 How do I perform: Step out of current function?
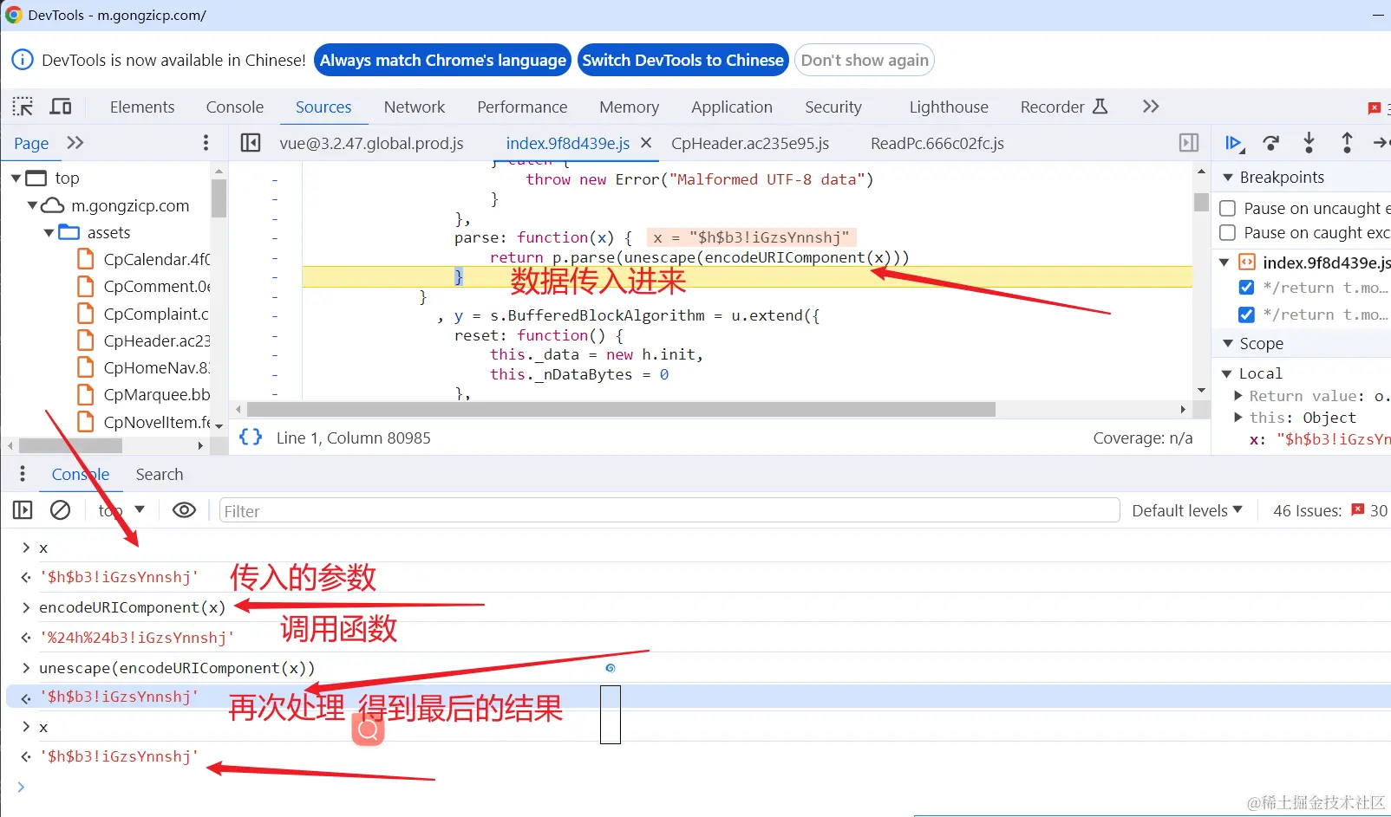[1347, 143]
